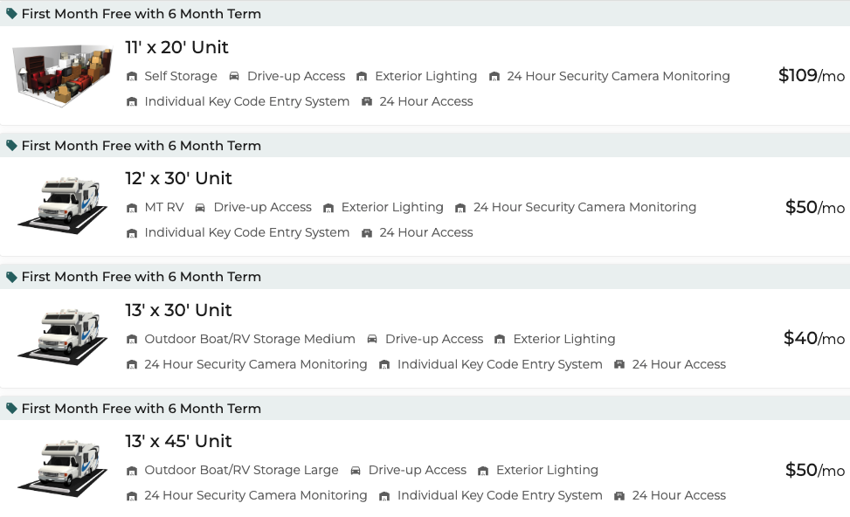Select the 13' x 30' Unit heading

point(178,310)
